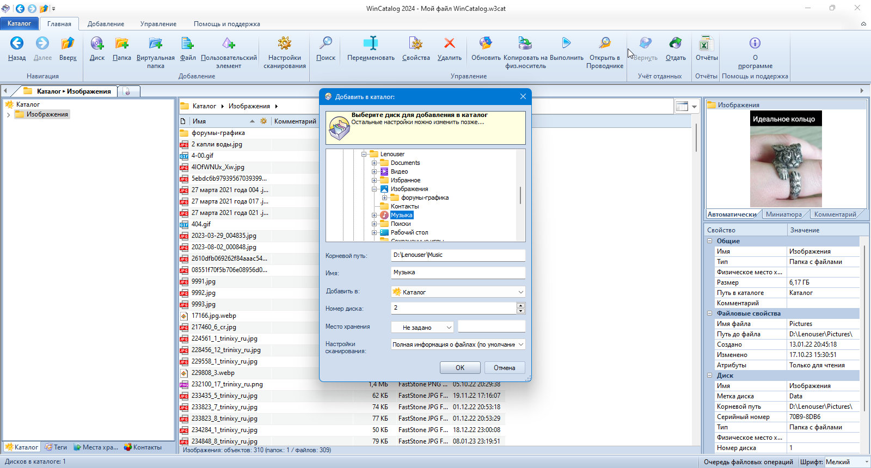Click Open in Explorer (Открыть в Проводнике) icon
Screen dimensions: 871x468
click(x=605, y=44)
